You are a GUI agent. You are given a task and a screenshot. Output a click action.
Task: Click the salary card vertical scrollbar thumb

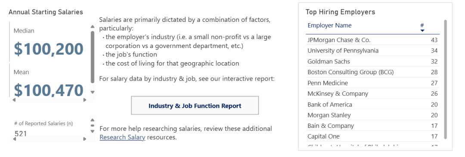pyautogui.click(x=93, y=57)
